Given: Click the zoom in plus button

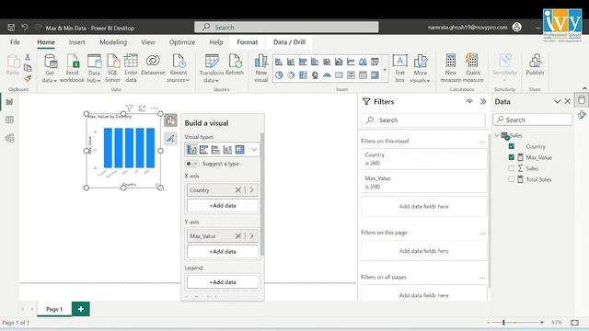Looking at the screenshot, I should [542, 322].
